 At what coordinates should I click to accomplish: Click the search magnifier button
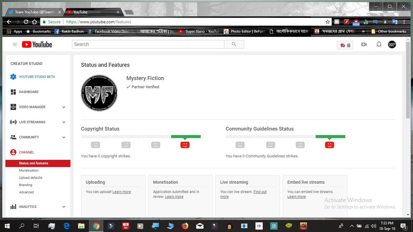point(234,44)
